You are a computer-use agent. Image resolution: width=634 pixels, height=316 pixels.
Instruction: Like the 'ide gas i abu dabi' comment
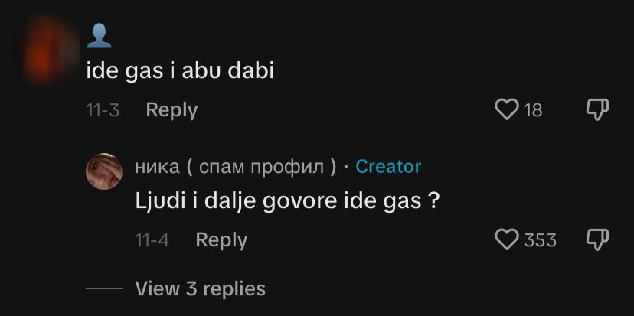coord(507,109)
